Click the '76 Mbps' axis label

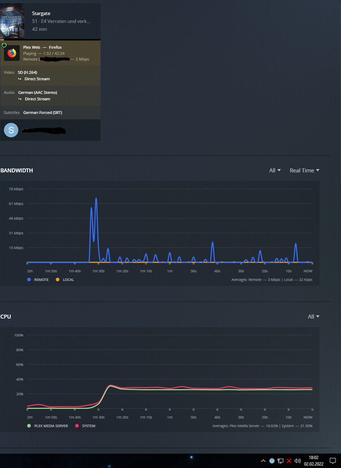click(x=16, y=189)
